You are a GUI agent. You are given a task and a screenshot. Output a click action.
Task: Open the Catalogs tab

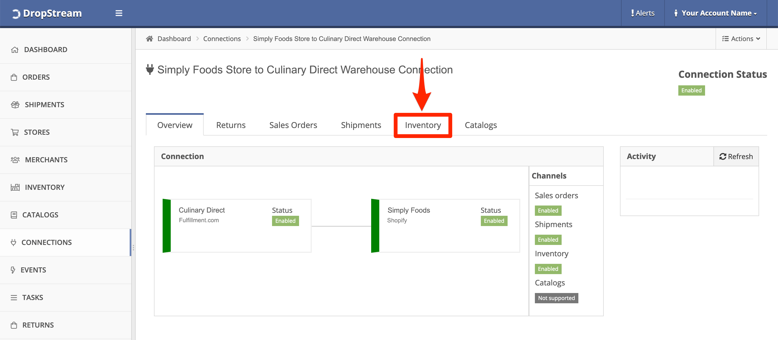point(481,125)
